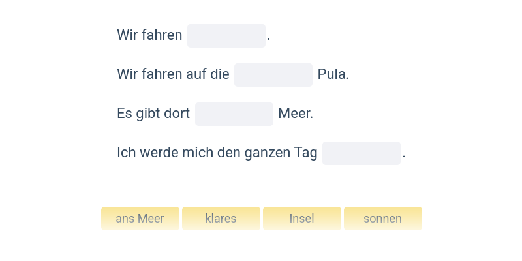Pick the 'klares' word tile
Image resolution: width=522 pixels, height=261 pixels.
(x=221, y=219)
